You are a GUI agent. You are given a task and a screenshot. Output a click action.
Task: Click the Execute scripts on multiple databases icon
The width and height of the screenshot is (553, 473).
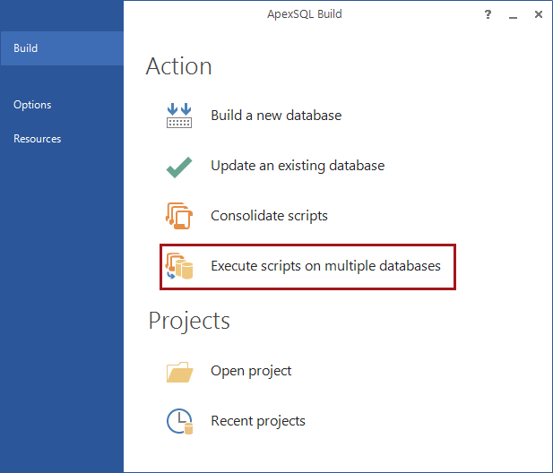[179, 266]
